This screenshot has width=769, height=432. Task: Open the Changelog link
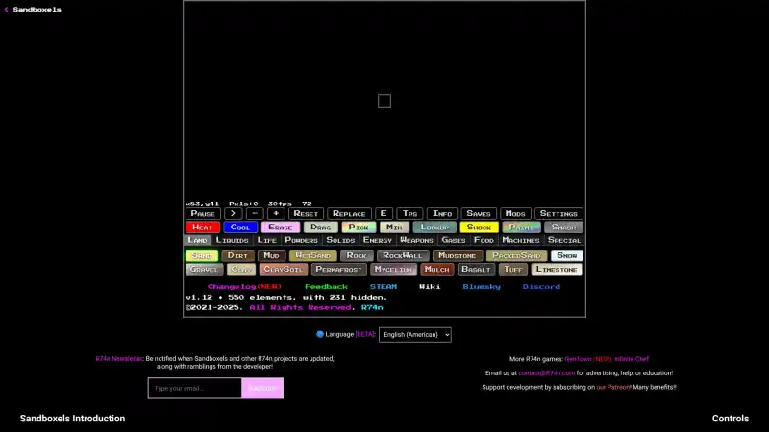coord(244,286)
